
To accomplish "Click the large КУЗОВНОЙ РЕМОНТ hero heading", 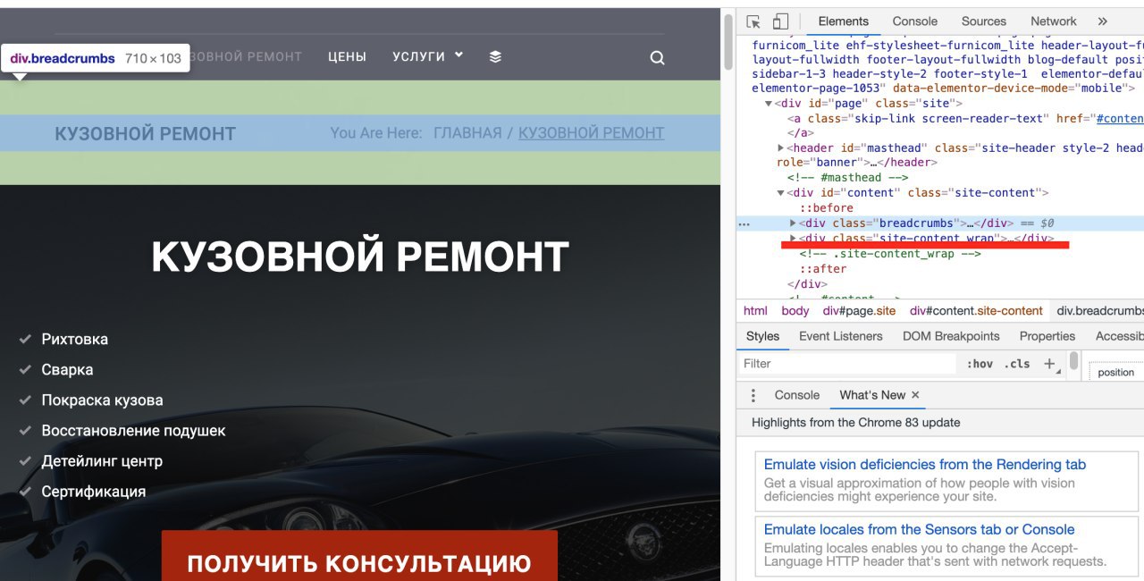I will click(x=360, y=257).
